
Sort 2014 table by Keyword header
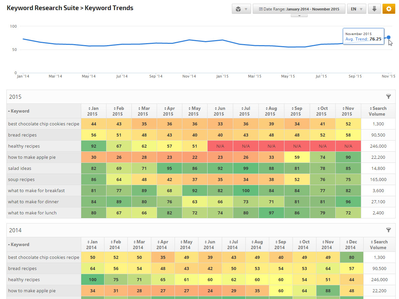20,245
